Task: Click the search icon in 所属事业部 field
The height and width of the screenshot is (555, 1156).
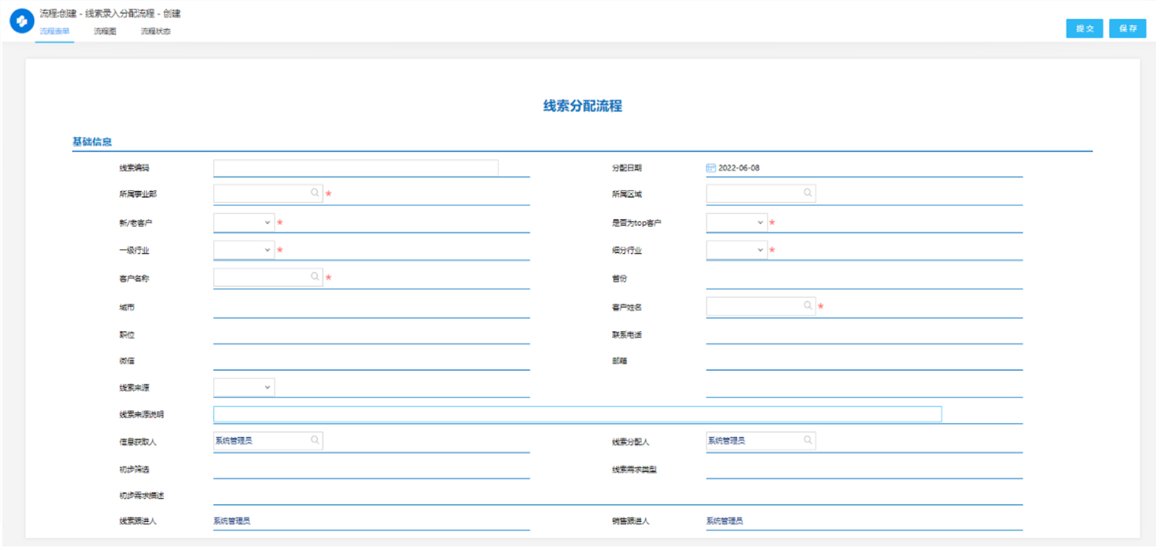Action: (x=315, y=193)
